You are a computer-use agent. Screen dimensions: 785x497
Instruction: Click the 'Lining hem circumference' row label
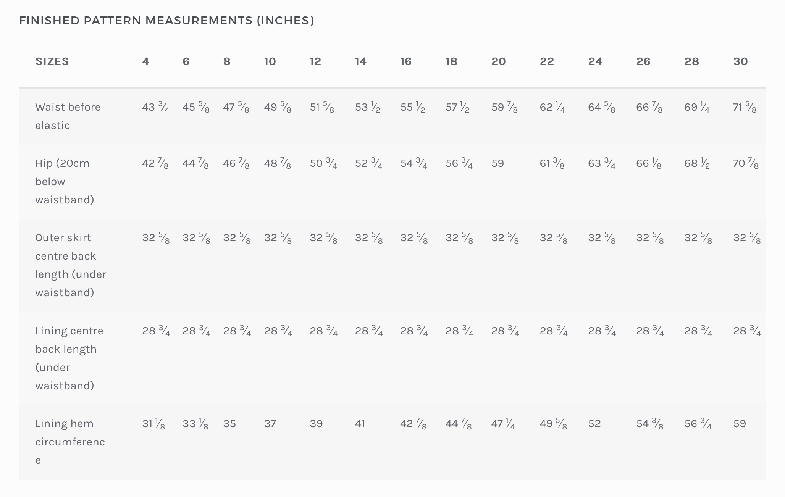pyautogui.click(x=70, y=442)
